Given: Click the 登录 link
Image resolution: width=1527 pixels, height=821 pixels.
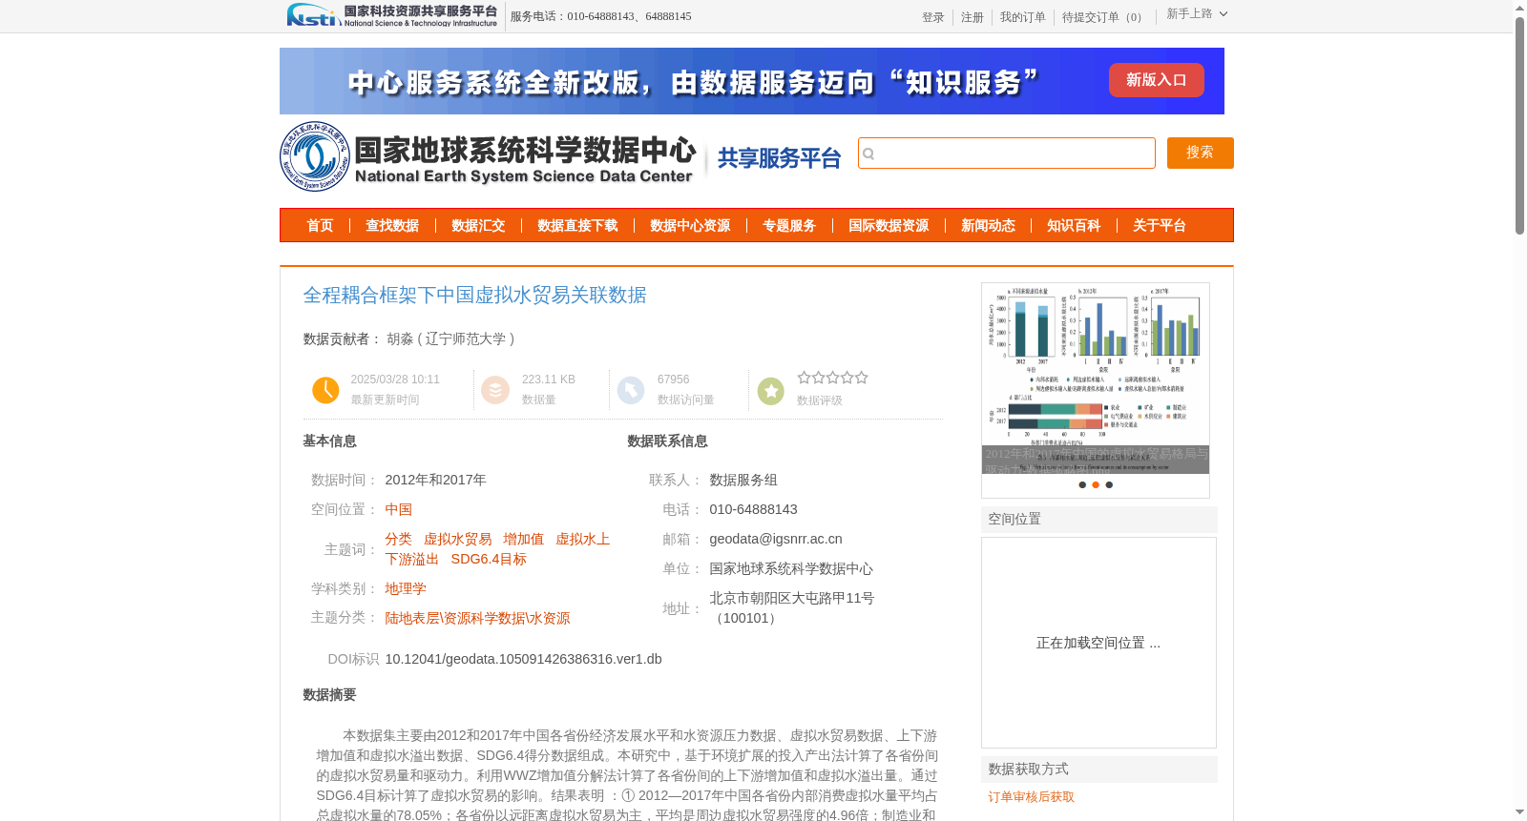Looking at the screenshot, I should [x=933, y=17].
